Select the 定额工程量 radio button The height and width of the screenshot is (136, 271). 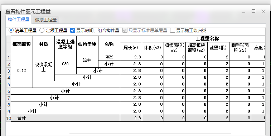tap(42, 31)
